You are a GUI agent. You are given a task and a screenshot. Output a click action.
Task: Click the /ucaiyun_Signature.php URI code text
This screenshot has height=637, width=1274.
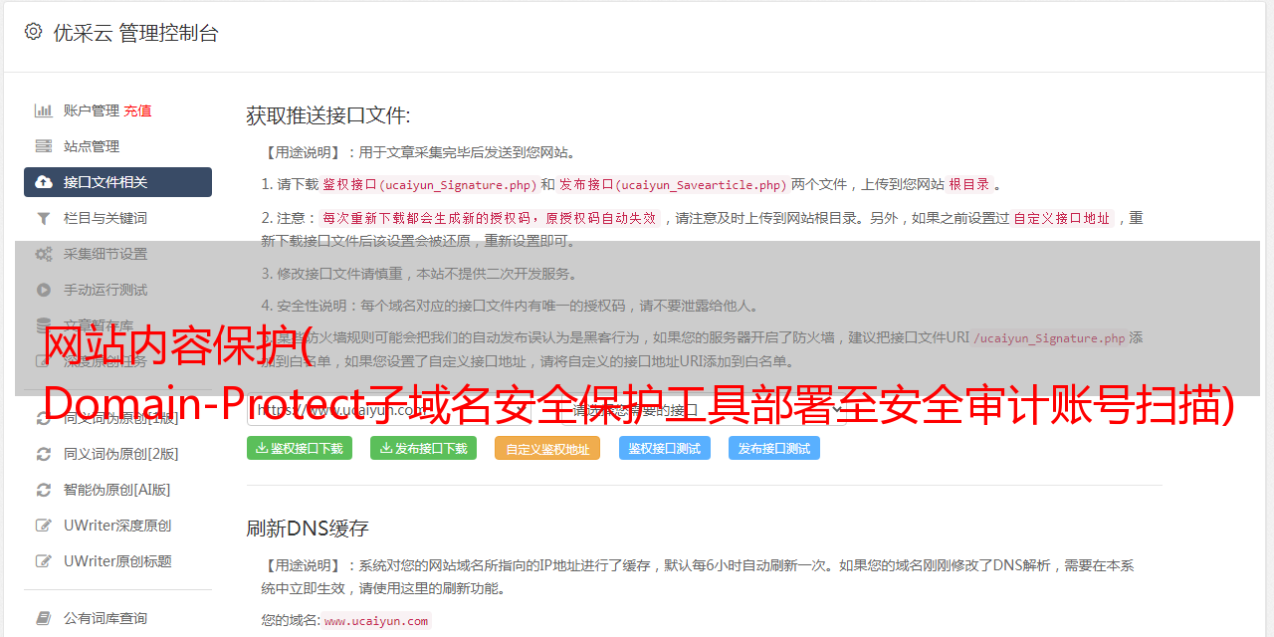(1049, 338)
